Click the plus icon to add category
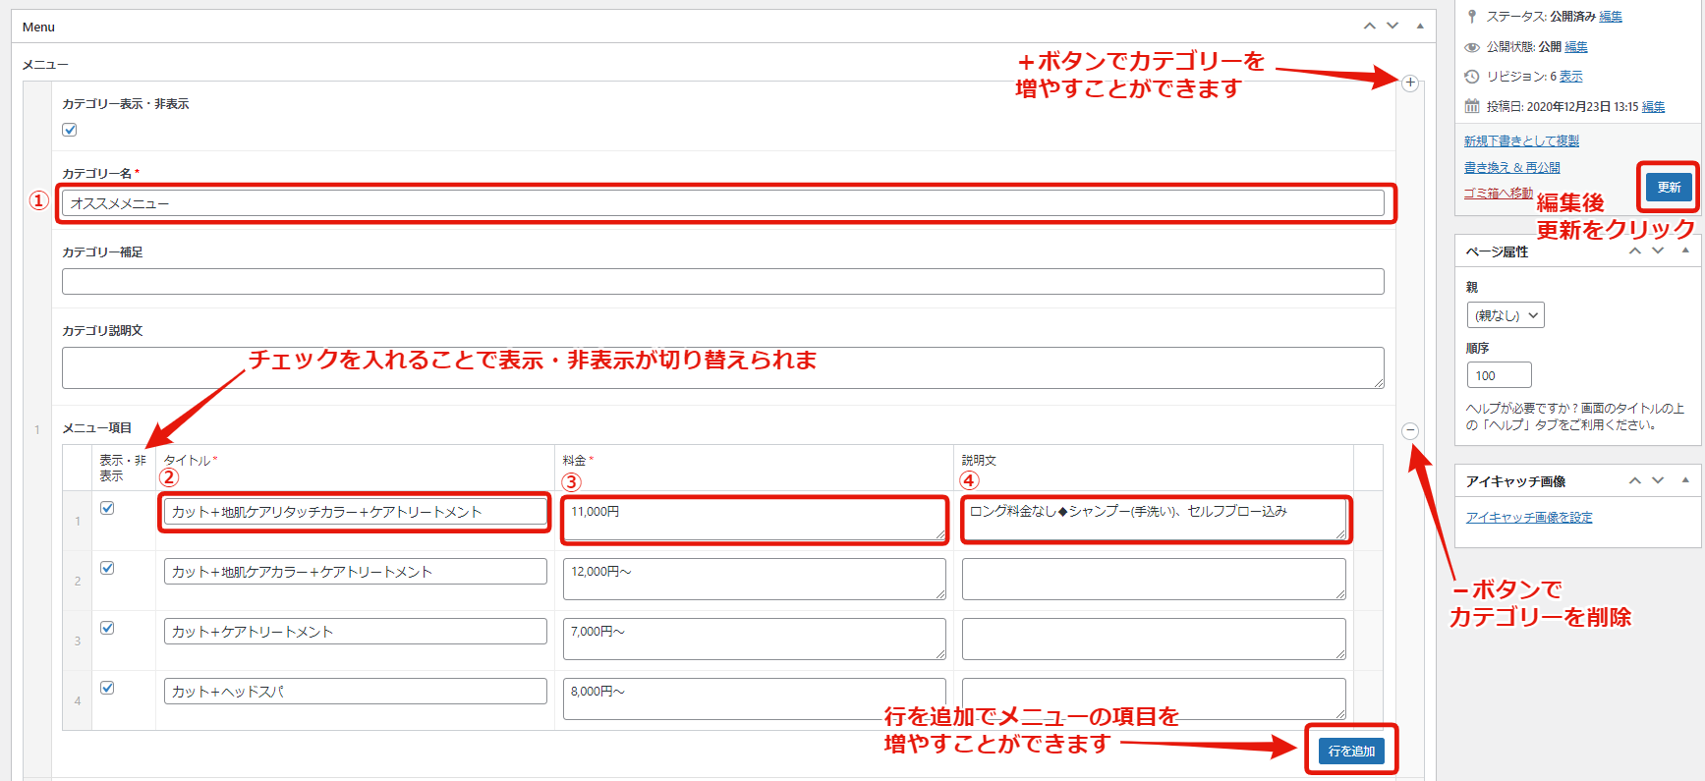The width and height of the screenshot is (1705, 781). click(x=1409, y=84)
